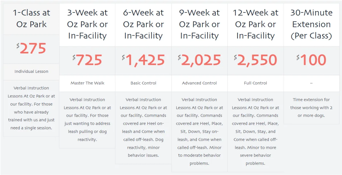342x175 pixels.
Task: Click the $2,025 price
Action: [199, 60]
